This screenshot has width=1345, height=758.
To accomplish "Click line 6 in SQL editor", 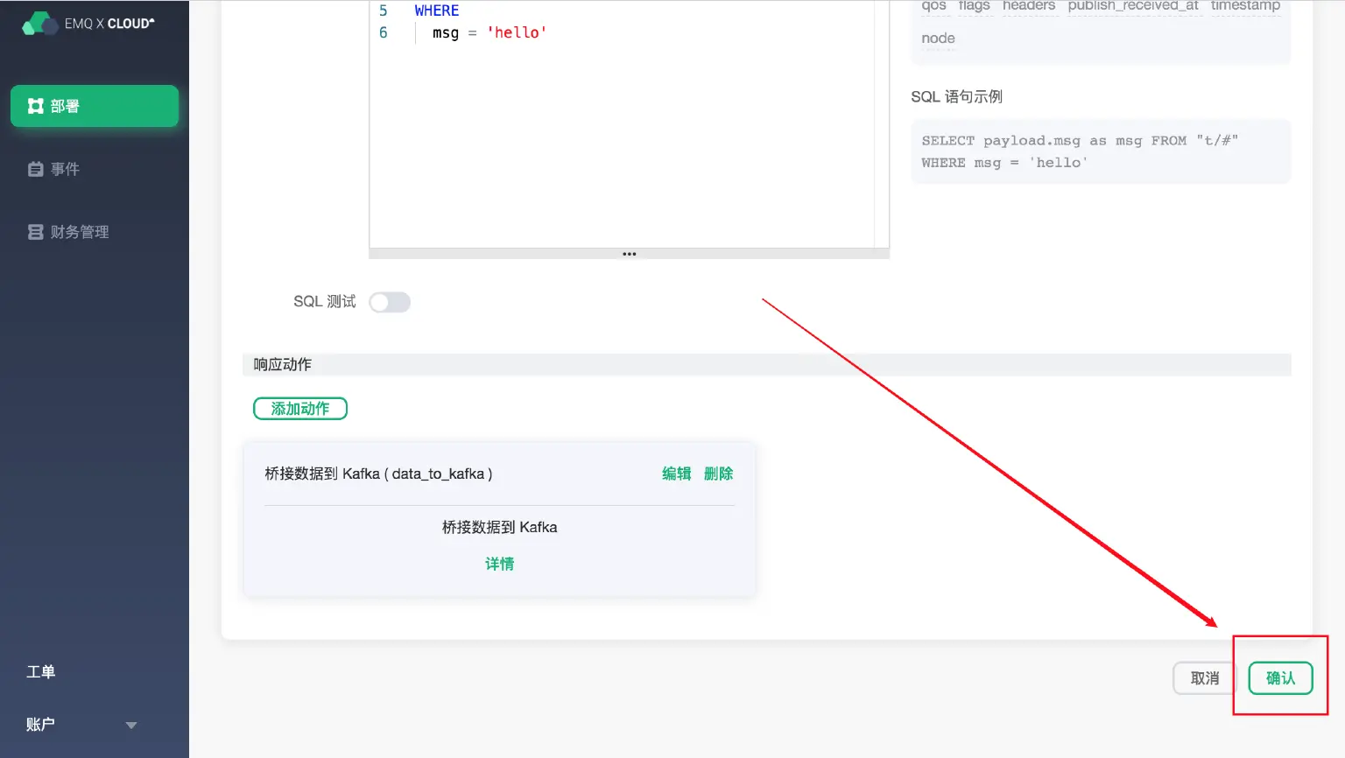I will [x=490, y=32].
